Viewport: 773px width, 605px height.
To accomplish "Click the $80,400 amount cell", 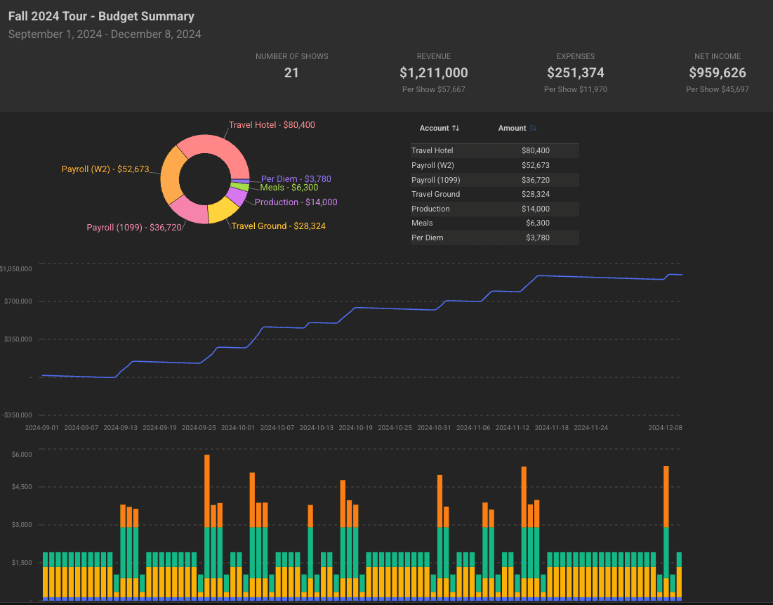I will pyautogui.click(x=536, y=150).
